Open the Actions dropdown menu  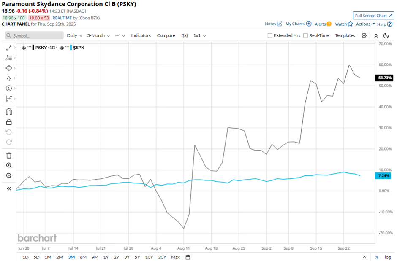tap(365, 24)
